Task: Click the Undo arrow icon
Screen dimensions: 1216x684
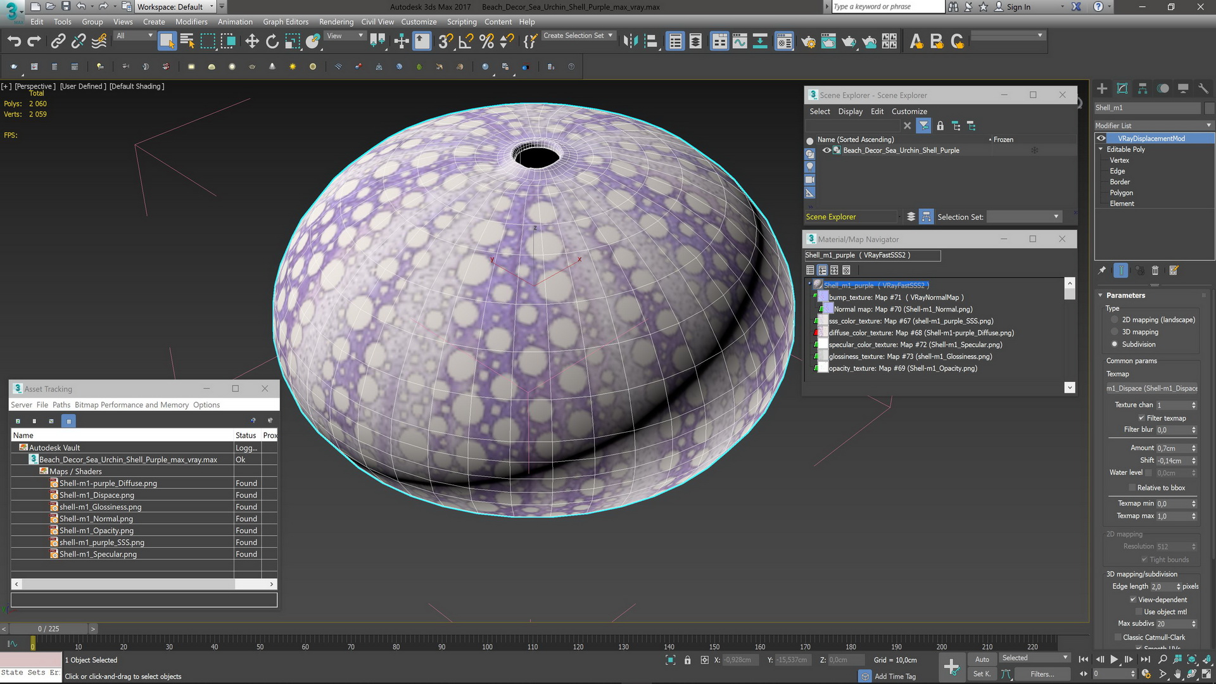Action: [14, 42]
